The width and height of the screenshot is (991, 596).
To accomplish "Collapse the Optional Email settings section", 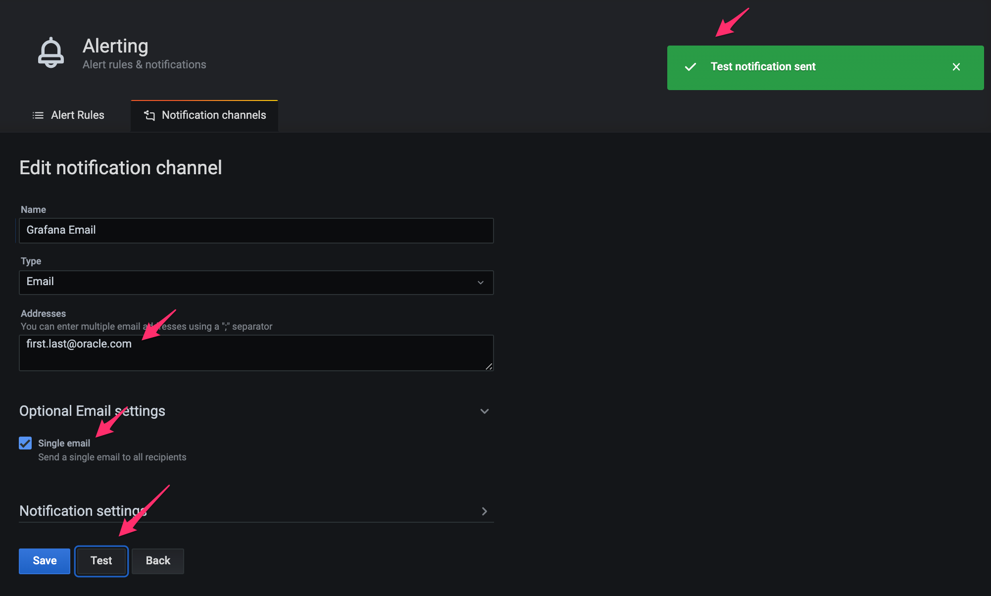I will pos(484,411).
